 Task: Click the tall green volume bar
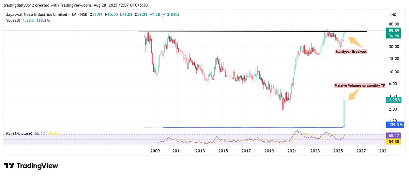click(345, 113)
